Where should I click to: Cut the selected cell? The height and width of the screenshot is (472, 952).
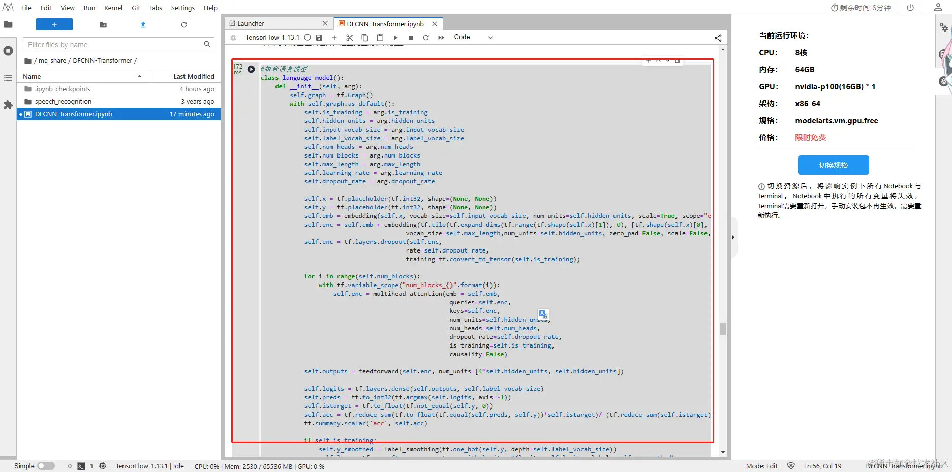coord(350,38)
